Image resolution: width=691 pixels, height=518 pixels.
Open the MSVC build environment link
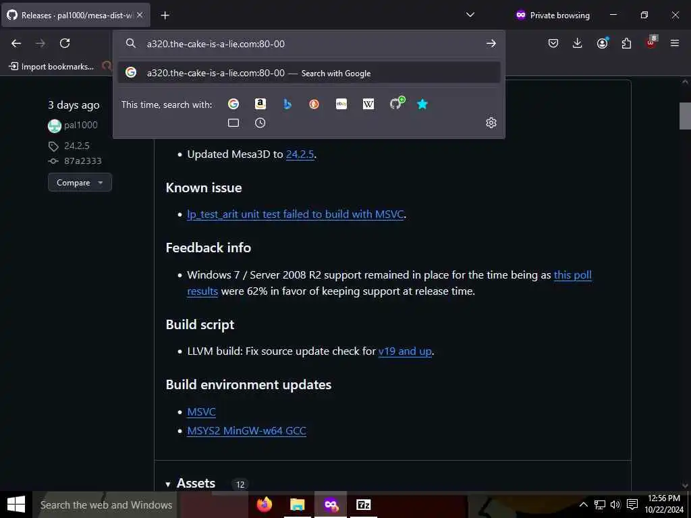201,412
